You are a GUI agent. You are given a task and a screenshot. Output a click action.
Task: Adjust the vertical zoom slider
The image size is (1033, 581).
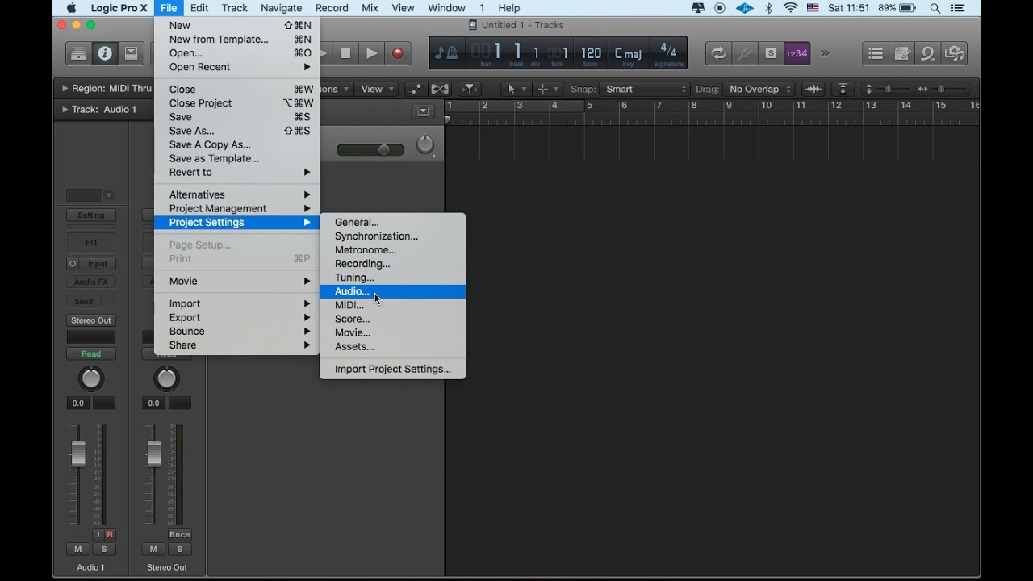click(888, 89)
